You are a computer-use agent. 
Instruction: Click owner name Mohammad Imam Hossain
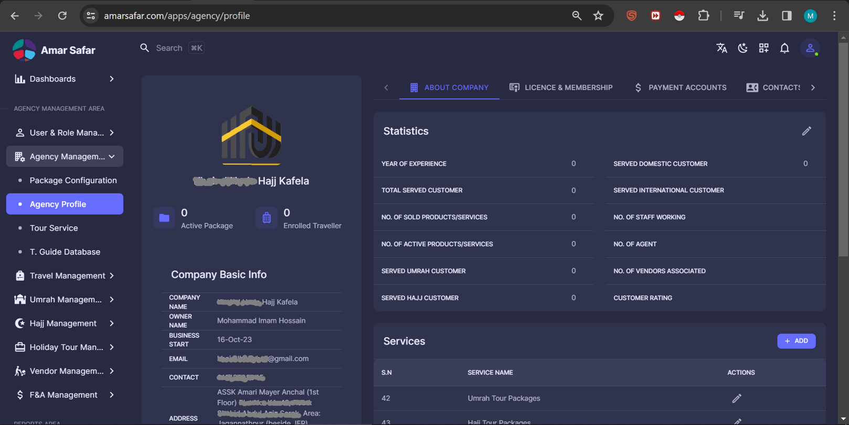point(261,321)
